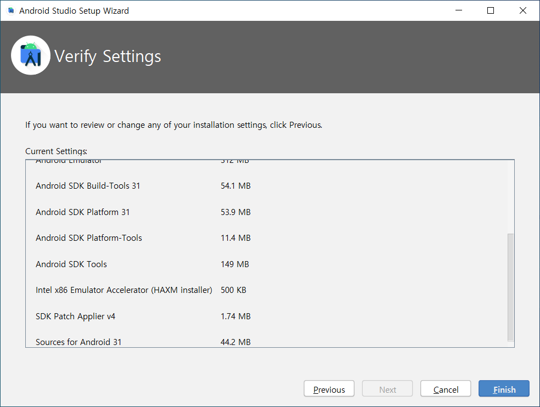
Task: Click the 44.2 MB size value
Action: pyautogui.click(x=235, y=342)
